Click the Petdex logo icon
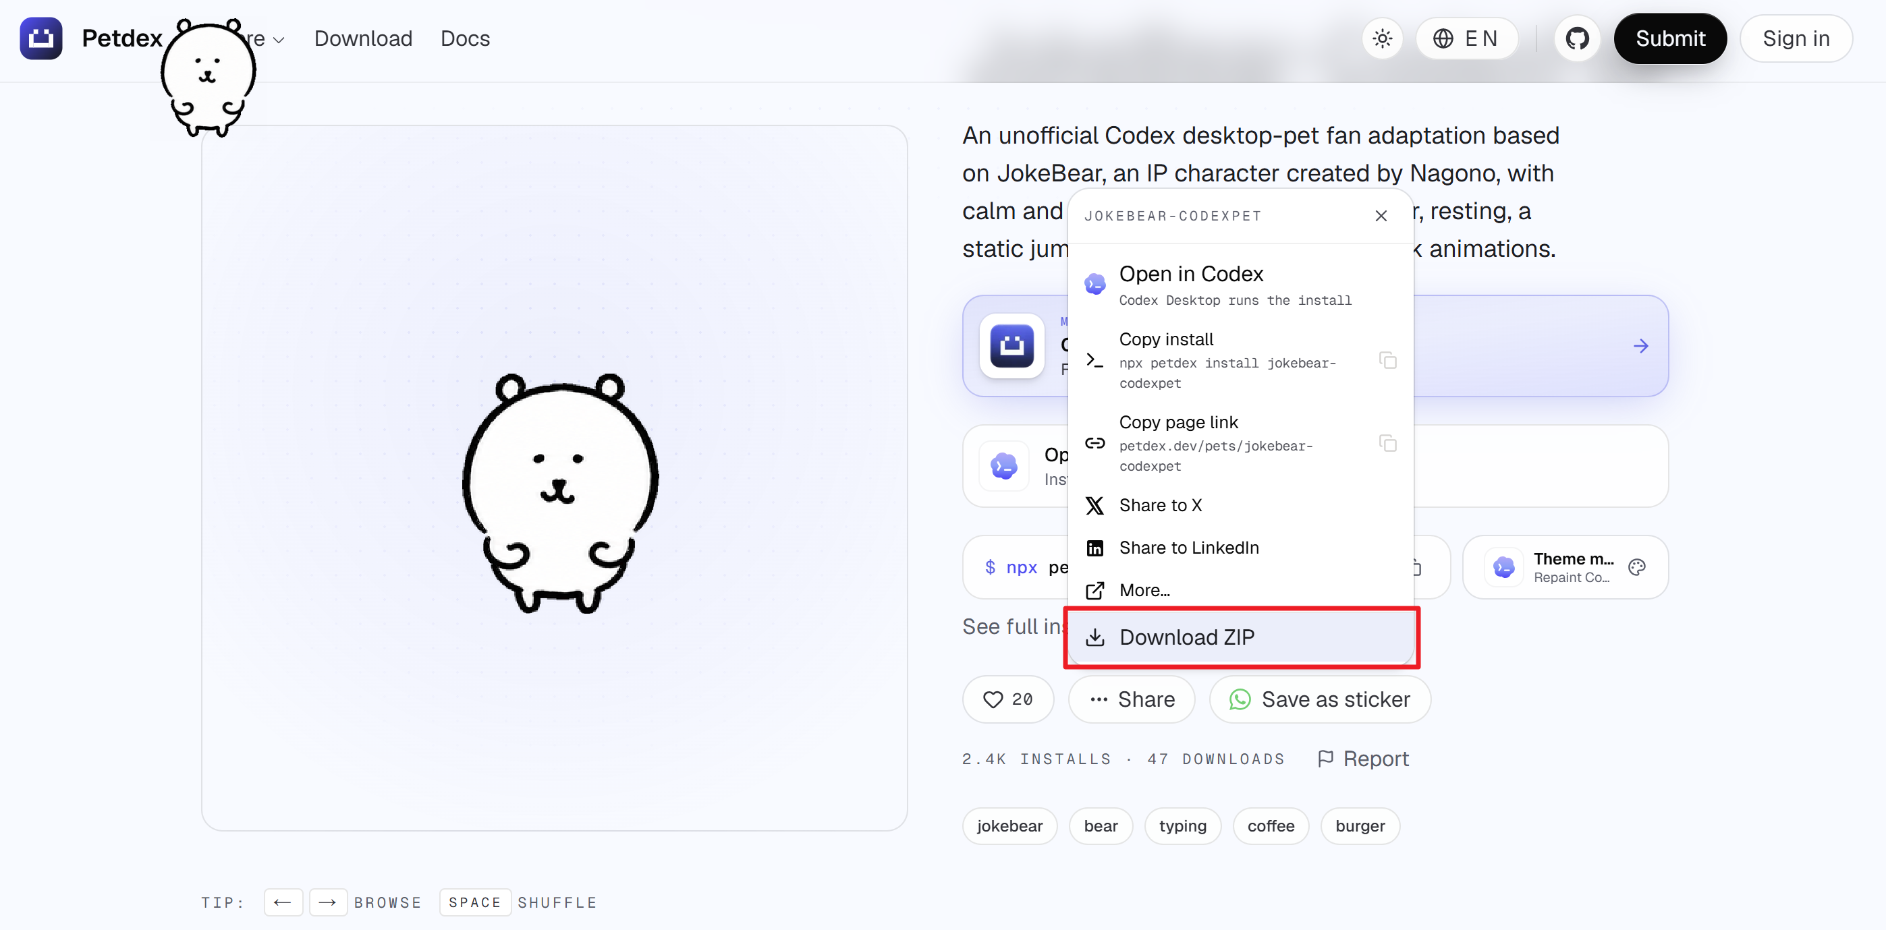The width and height of the screenshot is (1886, 930). [41, 38]
